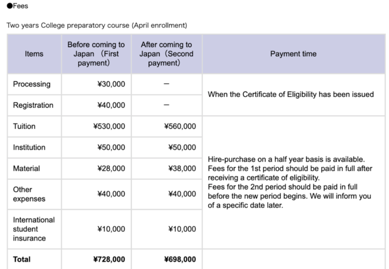Click the Registration row label
This screenshot has height=269, width=389.
coord(33,105)
